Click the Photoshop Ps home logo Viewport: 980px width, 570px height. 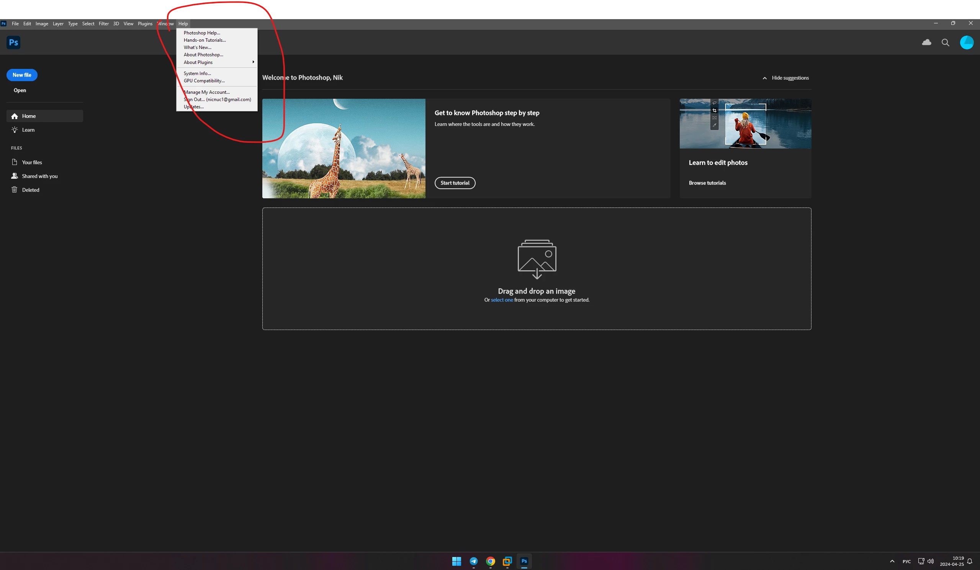14,42
